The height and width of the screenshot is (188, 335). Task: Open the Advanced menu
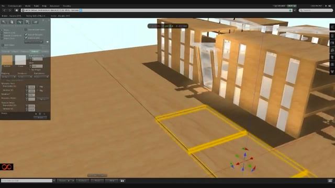tap(54, 6)
